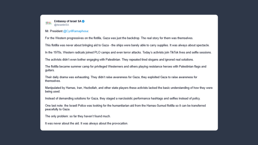The width and height of the screenshot is (258, 145).
Task: Click the paragraph starting 'In the 1970s'
Action: click(128, 52)
